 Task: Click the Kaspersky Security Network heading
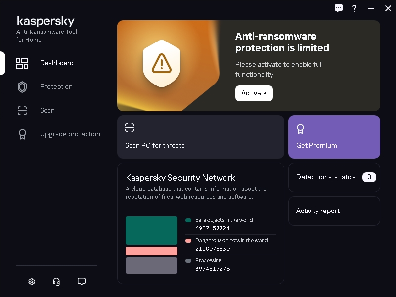coord(180,178)
